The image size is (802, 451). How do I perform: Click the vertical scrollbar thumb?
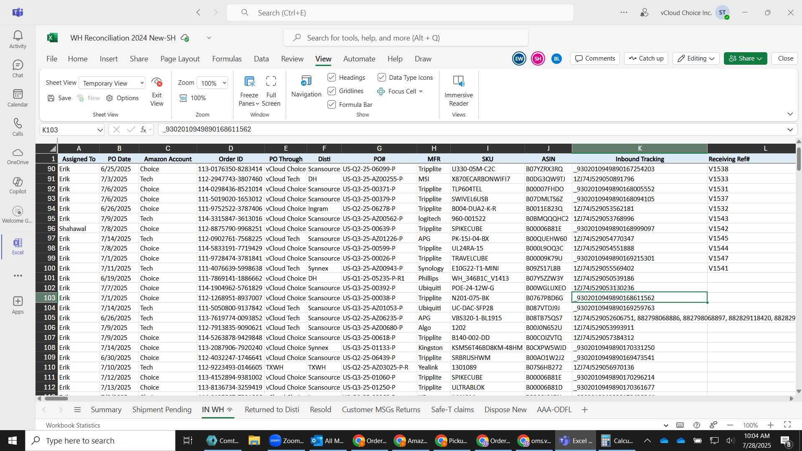799,159
